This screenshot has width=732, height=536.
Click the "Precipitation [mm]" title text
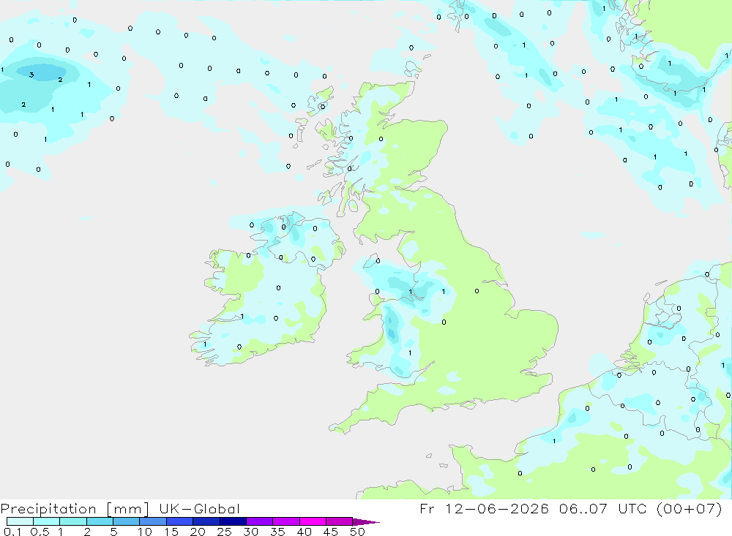pyautogui.click(x=75, y=509)
